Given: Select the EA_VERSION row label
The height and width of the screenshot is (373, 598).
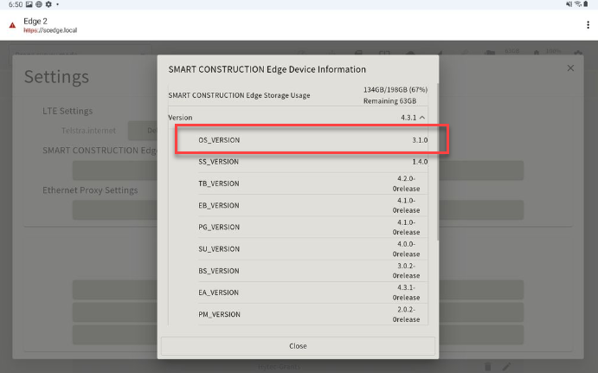Looking at the screenshot, I should (x=219, y=293).
